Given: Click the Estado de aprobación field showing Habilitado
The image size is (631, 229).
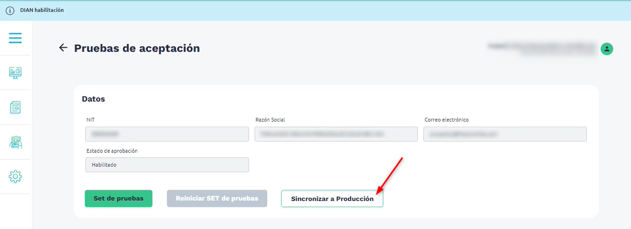Looking at the screenshot, I should [x=167, y=165].
